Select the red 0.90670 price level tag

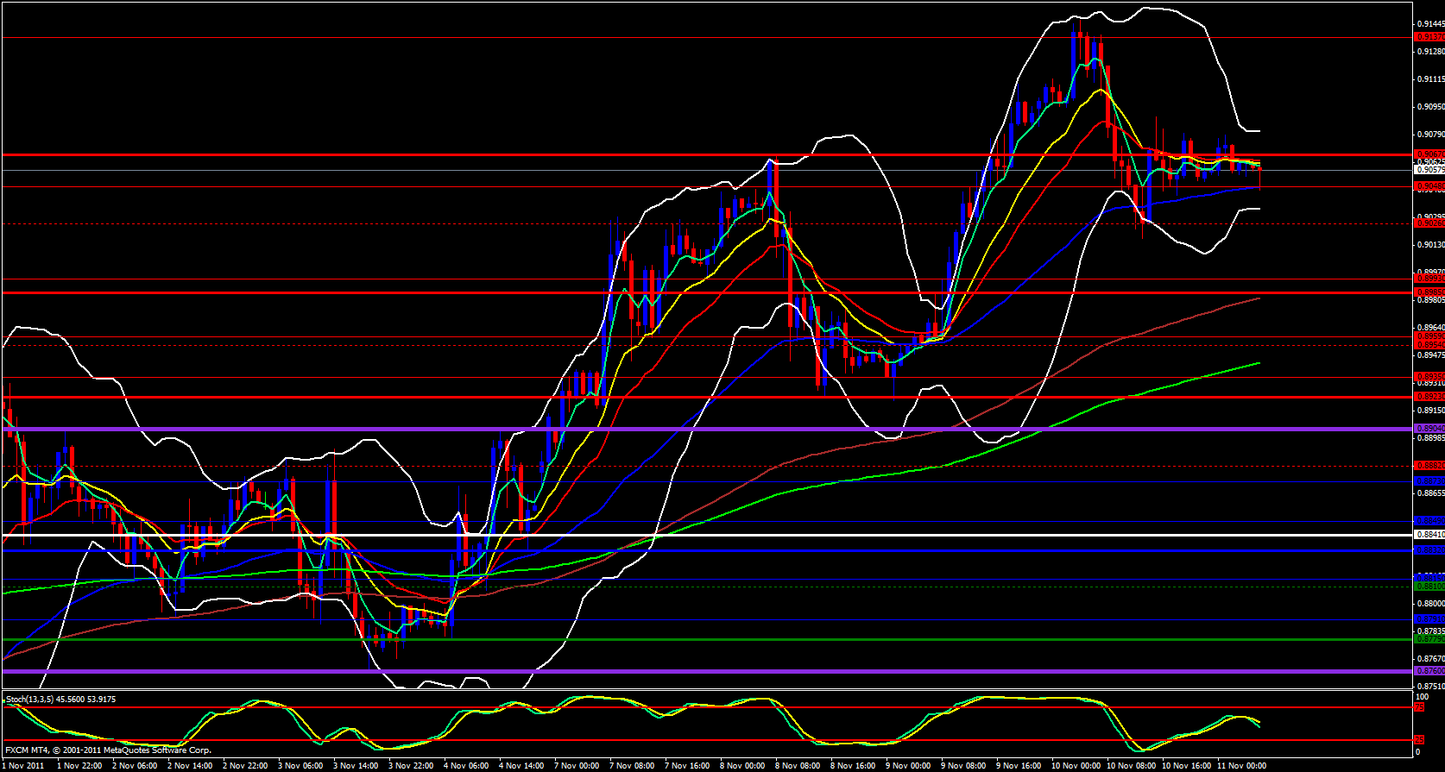(1429, 154)
